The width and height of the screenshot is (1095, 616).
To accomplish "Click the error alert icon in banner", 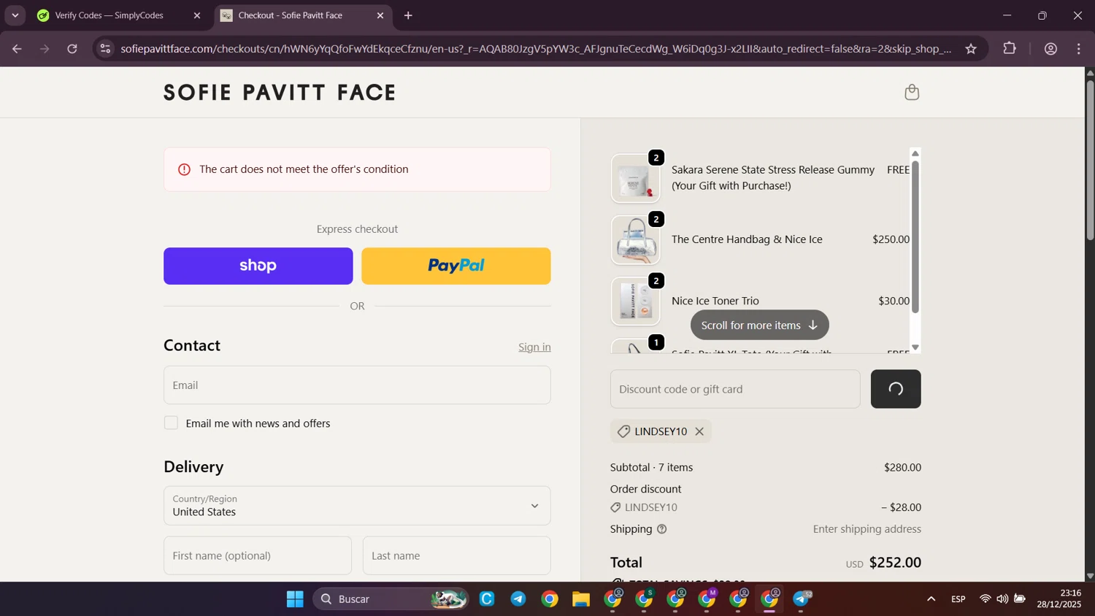I will 184,169.
